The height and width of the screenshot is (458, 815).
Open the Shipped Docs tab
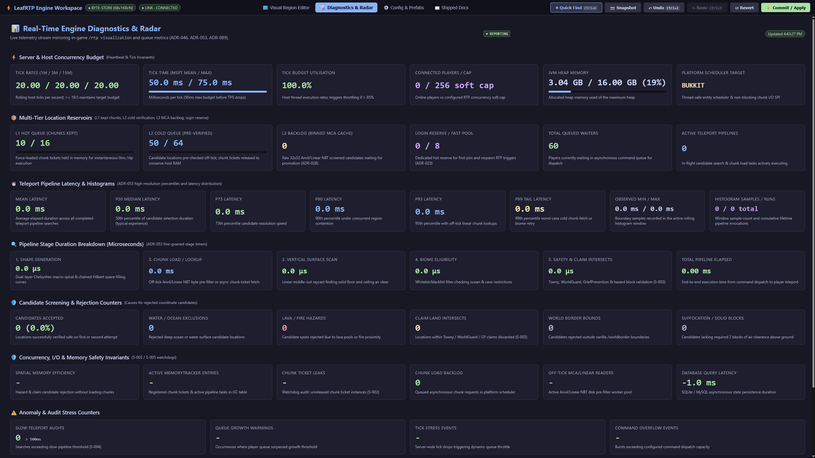[451, 8]
